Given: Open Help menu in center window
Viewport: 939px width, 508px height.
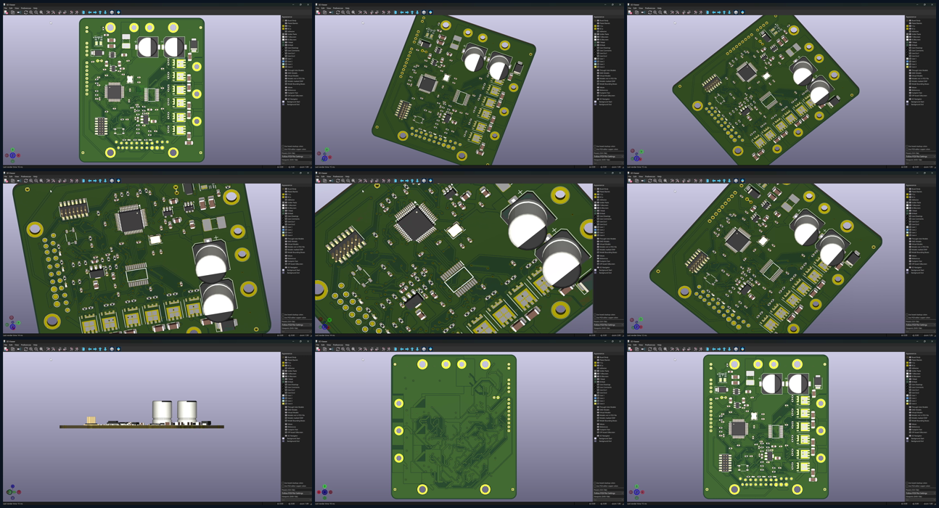Looking at the screenshot, I should click(347, 176).
